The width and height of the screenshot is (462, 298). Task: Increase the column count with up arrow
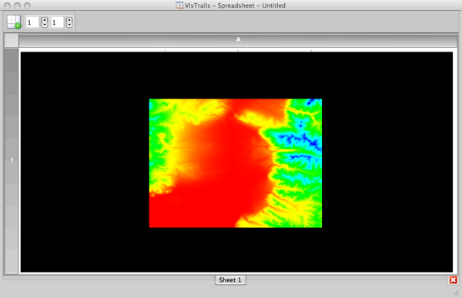click(69, 20)
